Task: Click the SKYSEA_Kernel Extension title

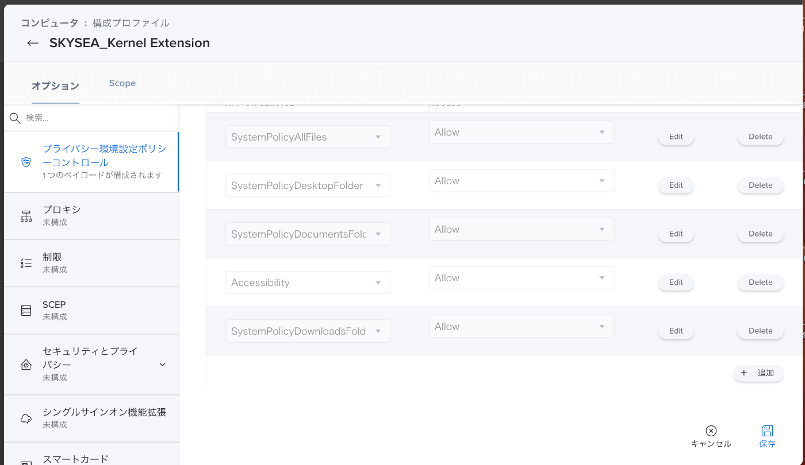Action: pos(129,43)
